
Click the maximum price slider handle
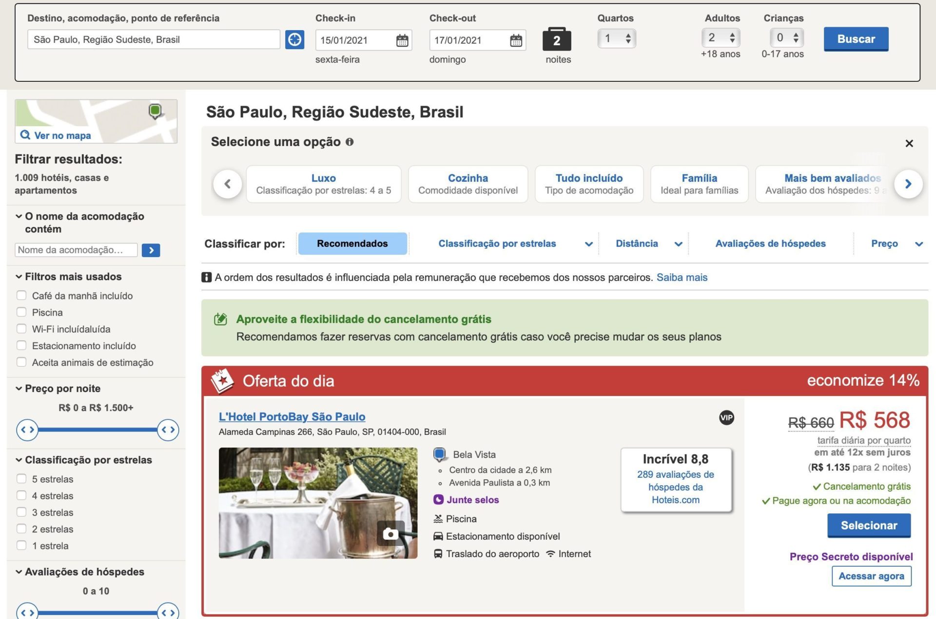point(168,430)
